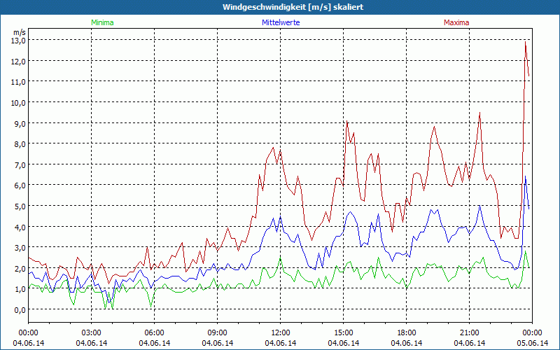Click the Windgeschwindigkeit chart title bar
This screenshot has width=560, height=350.
(x=280, y=7)
